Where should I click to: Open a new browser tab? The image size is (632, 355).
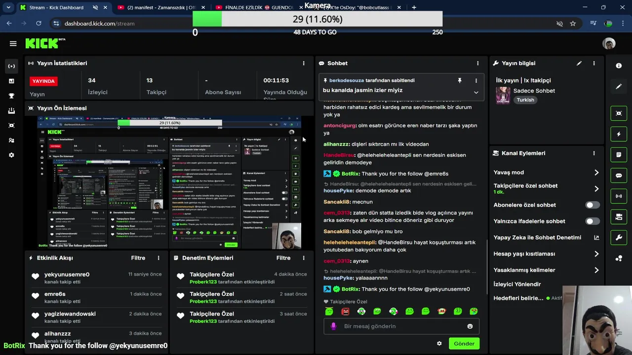point(414,7)
